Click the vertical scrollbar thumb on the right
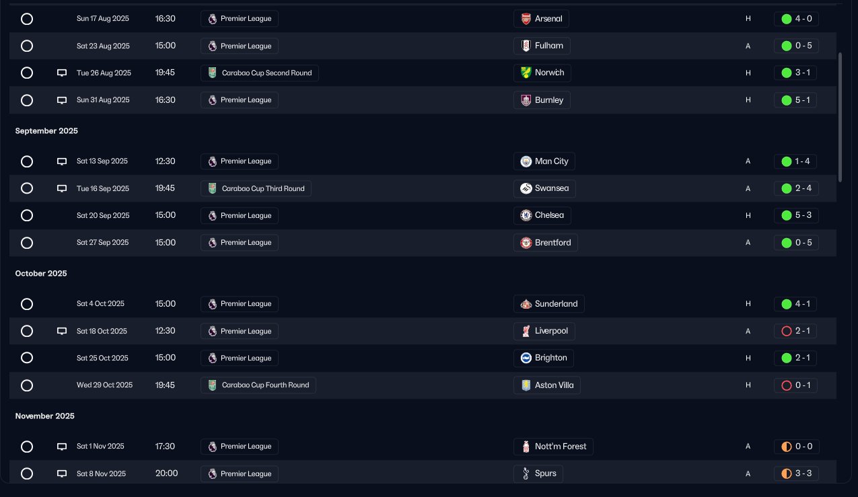The height and width of the screenshot is (497, 858). click(x=839, y=116)
